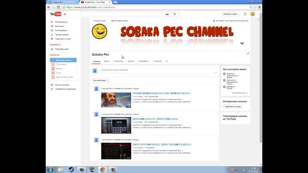Click the hourglass icon for Просмотренные
308x173 pixels.
coord(52,35)
